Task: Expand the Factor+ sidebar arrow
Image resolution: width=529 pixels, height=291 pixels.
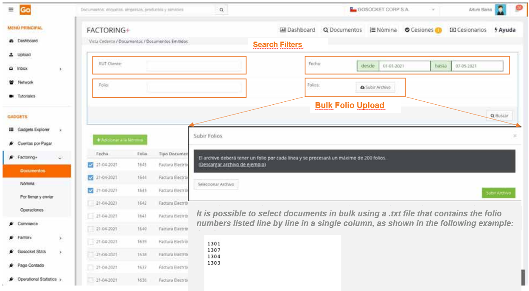Action: point(60,238)
